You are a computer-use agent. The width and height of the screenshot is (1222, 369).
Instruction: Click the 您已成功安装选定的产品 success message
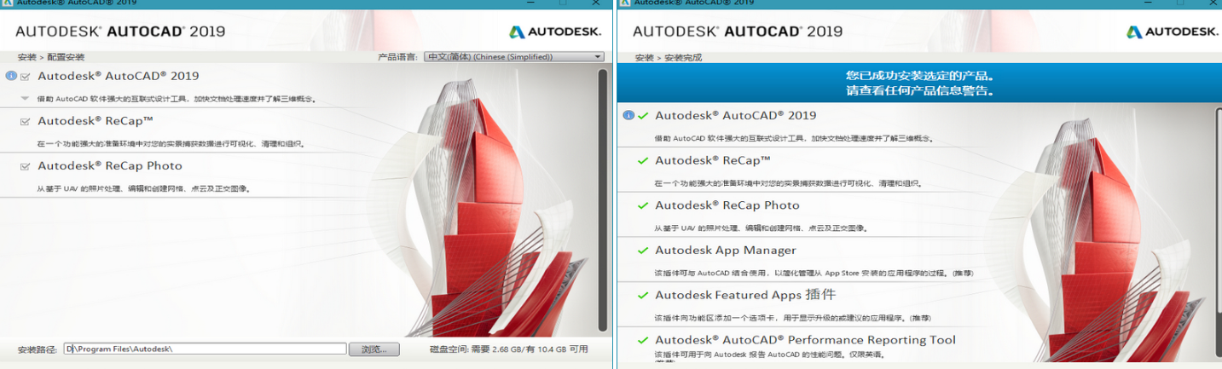click(x=919, y=76)
